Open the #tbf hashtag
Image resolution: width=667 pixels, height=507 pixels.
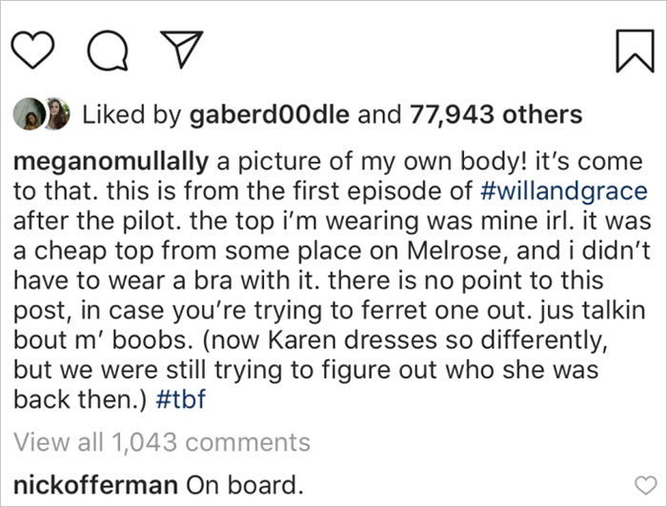pos(180,402)
